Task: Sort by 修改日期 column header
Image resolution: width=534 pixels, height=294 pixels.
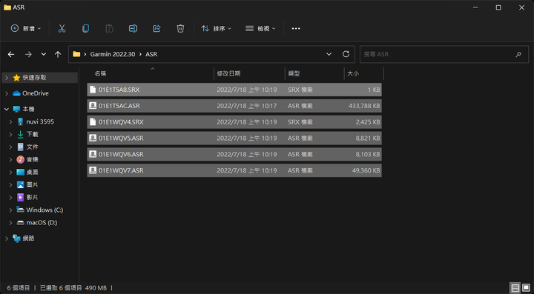Action: coord(228,74)
